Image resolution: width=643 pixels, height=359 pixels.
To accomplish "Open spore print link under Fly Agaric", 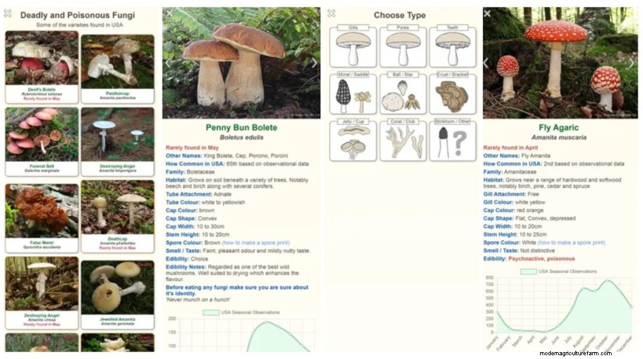I will click(571, 242).
